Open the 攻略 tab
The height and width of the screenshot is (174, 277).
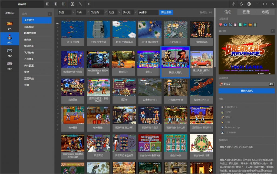pos(265,12)
